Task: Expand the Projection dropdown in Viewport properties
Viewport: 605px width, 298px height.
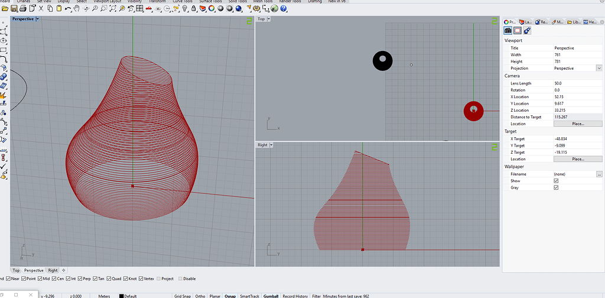Action: pyautogui.click(x=599, y=69)
